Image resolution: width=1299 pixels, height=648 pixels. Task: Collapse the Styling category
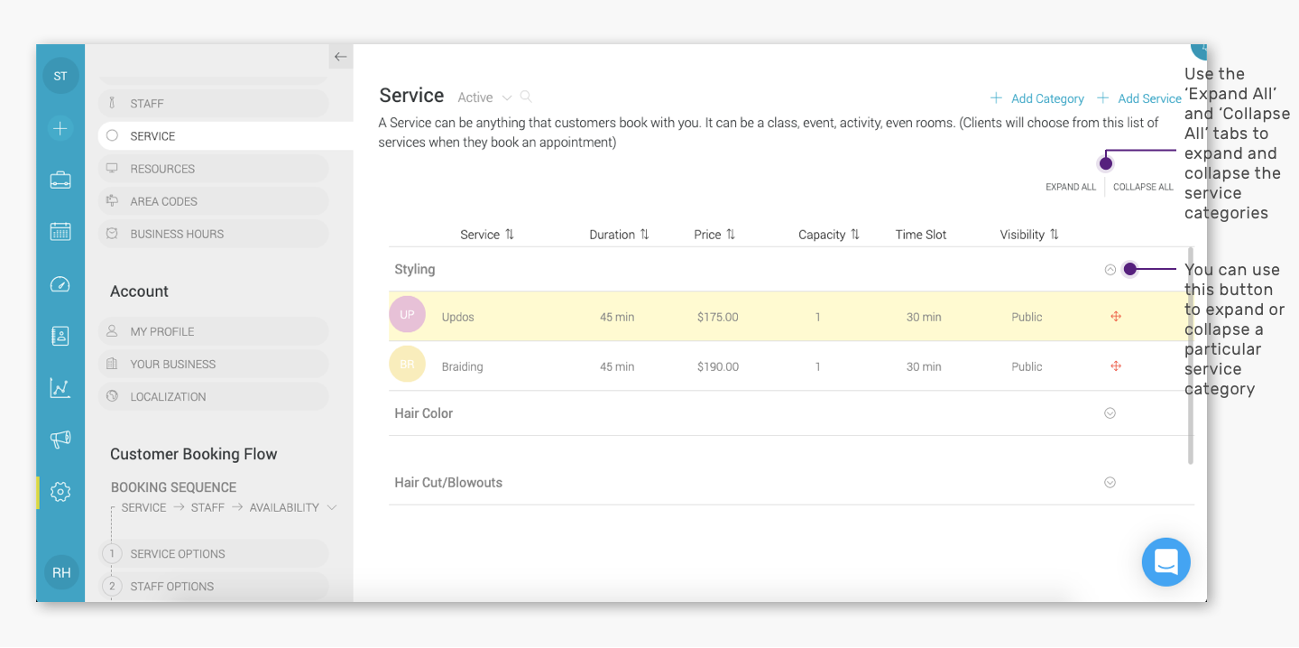[1110, 269]
